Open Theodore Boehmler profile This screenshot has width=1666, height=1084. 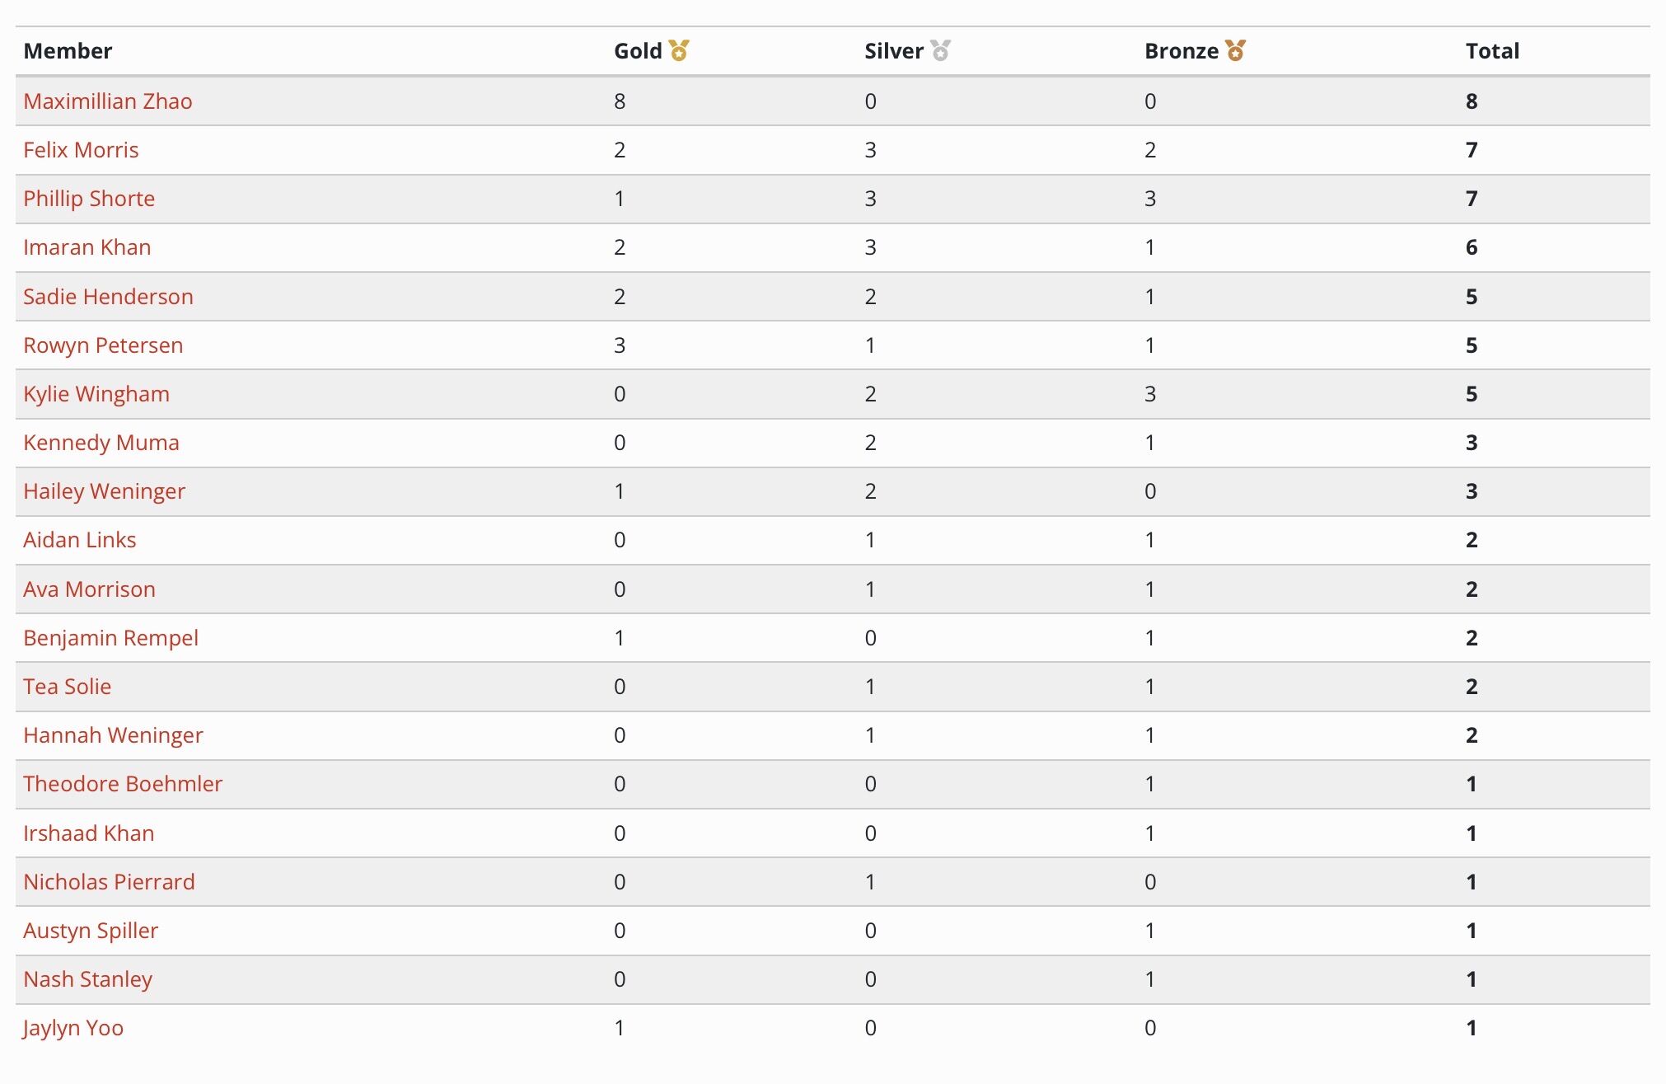pos(123,784)
